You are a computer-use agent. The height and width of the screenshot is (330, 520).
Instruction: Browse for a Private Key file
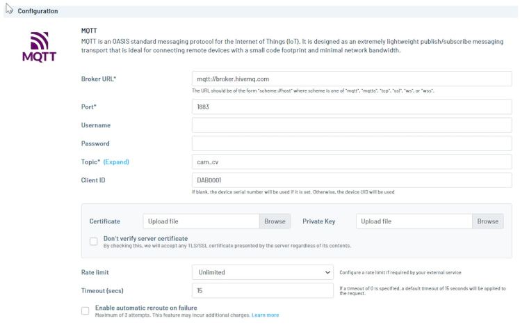(487, 221)
